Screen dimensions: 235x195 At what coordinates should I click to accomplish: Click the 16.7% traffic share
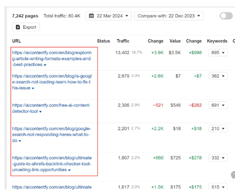137,53
